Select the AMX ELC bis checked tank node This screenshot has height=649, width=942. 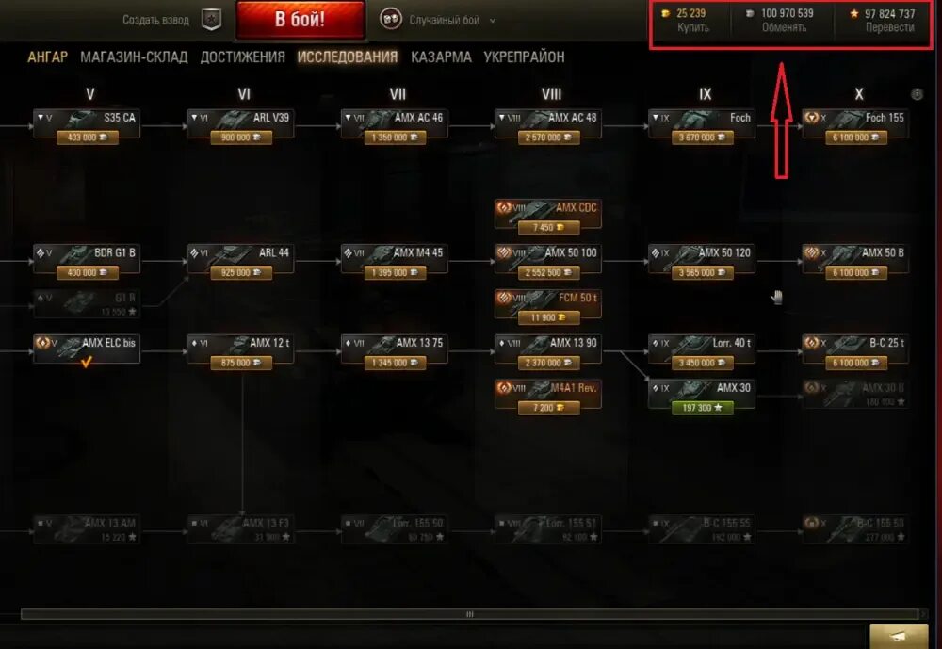coord(87,349)
